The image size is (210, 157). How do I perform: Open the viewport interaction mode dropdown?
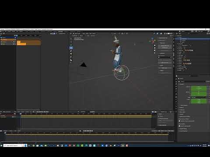pos(77,34)
